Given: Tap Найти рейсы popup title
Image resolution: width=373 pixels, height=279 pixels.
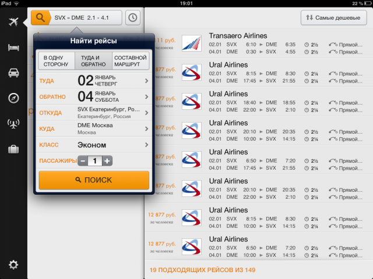Looking at the screenshot, I should pos(93,41).
